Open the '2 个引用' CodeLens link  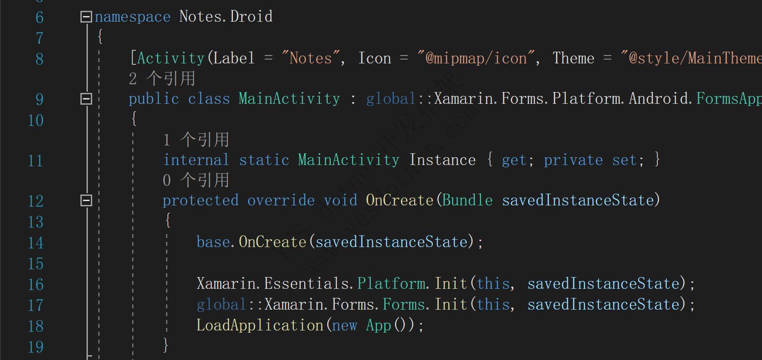[162, 79]
